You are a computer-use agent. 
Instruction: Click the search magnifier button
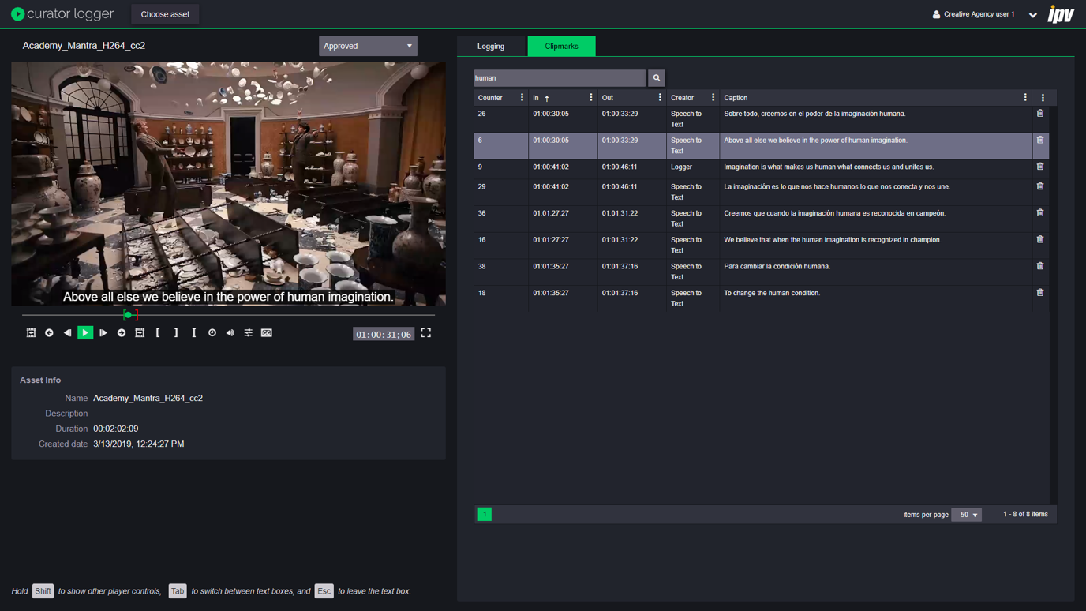657,78
